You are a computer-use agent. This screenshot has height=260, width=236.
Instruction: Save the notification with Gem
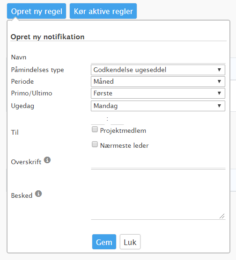[x=104, y=242]
